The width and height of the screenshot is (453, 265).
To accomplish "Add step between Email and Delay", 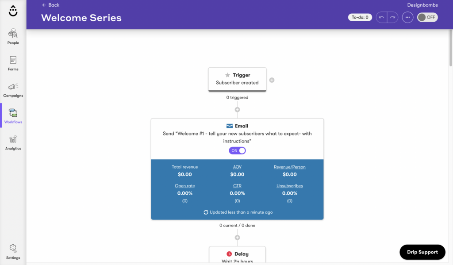I will coord(237,238).
